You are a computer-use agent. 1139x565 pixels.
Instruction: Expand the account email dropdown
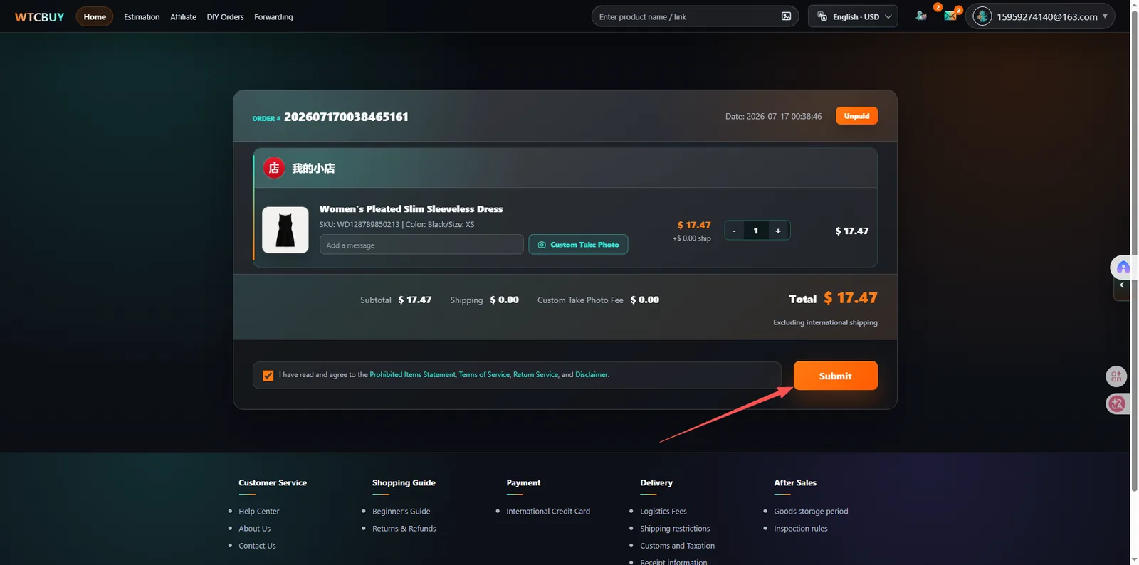(1040, 16)
